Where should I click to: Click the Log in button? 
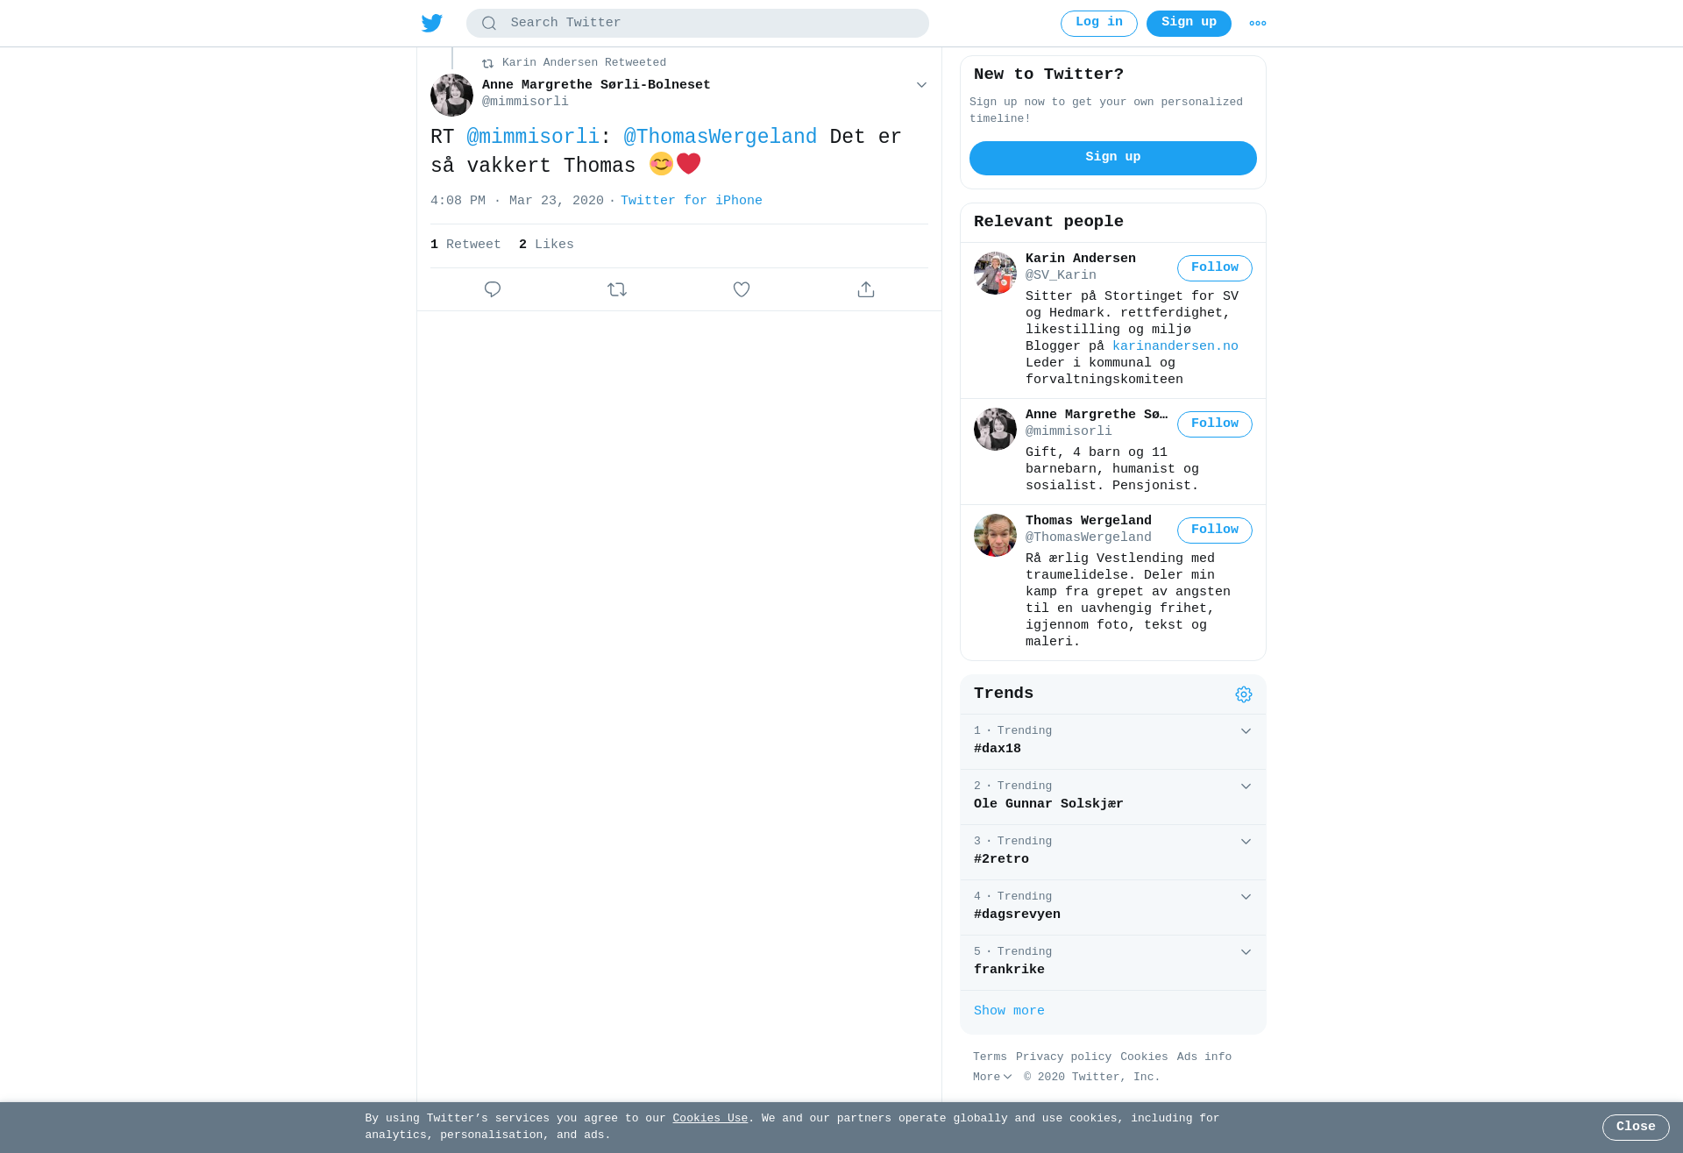coord(1099,24)
